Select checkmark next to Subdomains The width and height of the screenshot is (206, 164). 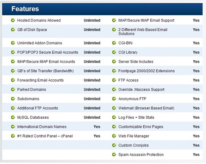coord(13,99)
